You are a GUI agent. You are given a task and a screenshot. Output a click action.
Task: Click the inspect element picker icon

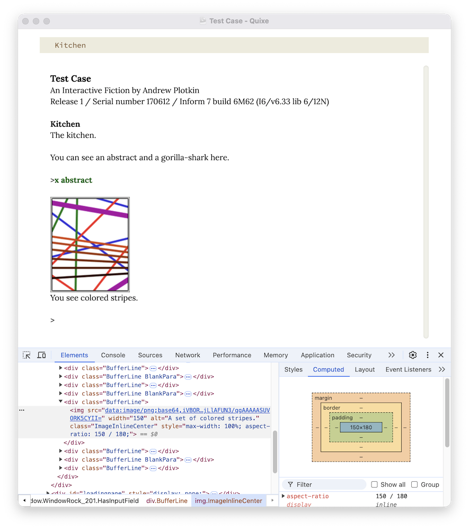26,355
